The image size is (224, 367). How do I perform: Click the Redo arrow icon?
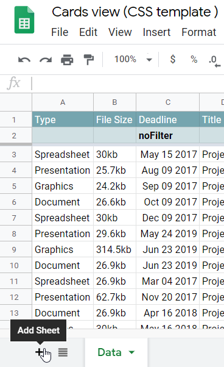[x=46, y=60]
